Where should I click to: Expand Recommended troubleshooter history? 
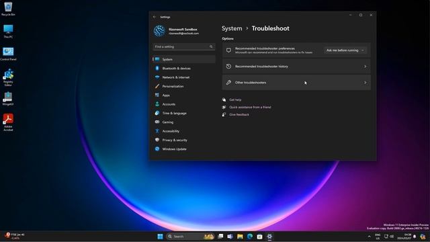tap(296, 67)
